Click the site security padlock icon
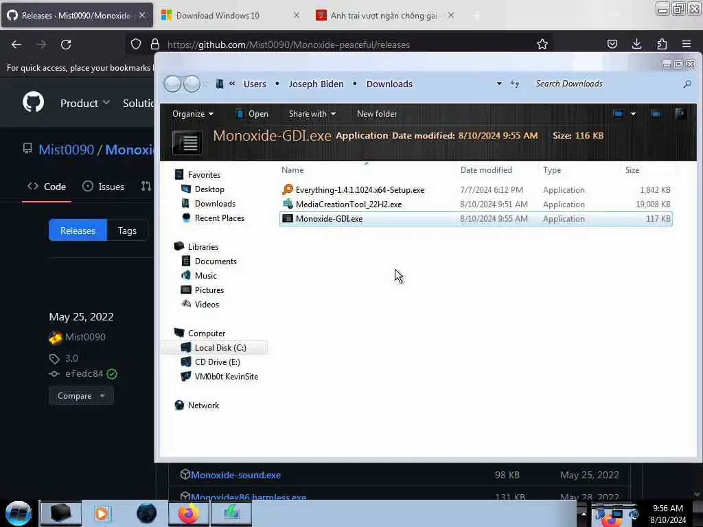This screenshot has height=527, width=703. tap(155, 44)
